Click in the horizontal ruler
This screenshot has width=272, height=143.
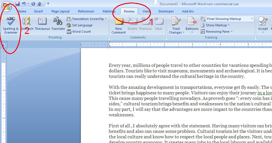176,45
